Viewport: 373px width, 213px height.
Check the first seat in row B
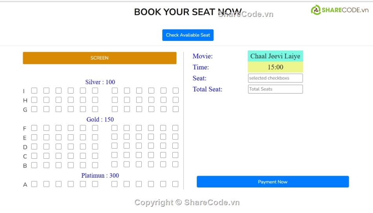pyautogui.click(x=34, y=165)
